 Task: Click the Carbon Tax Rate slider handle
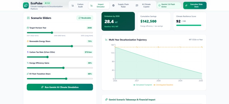(47, 57)
